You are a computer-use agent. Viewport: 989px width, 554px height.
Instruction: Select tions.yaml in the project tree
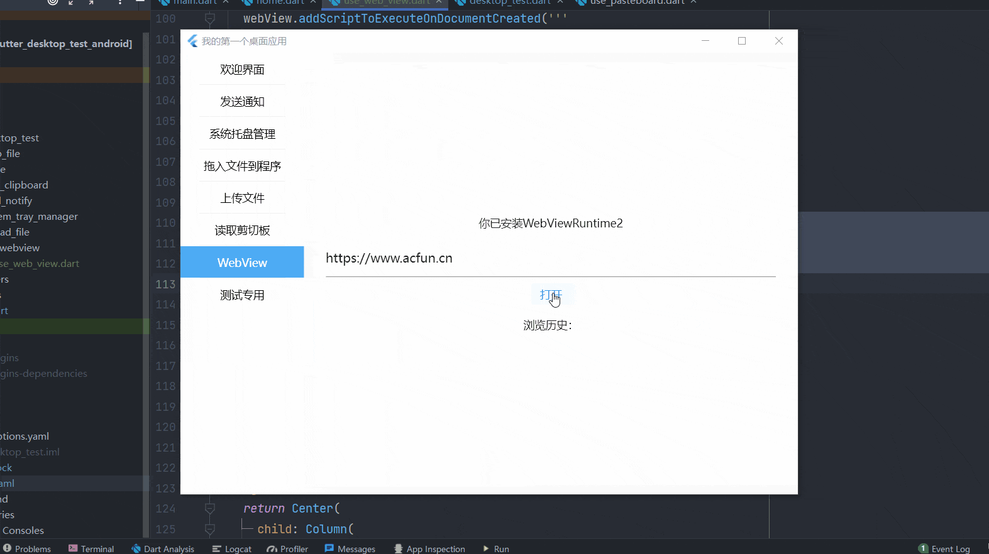25,436
